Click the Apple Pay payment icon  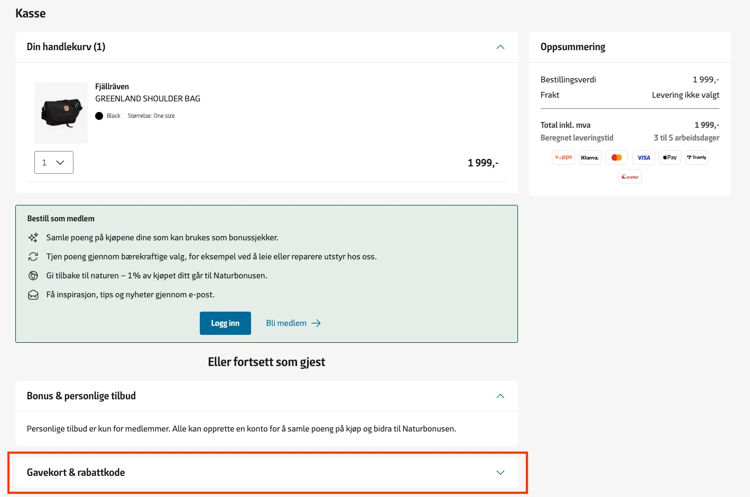tap(670, 157)
